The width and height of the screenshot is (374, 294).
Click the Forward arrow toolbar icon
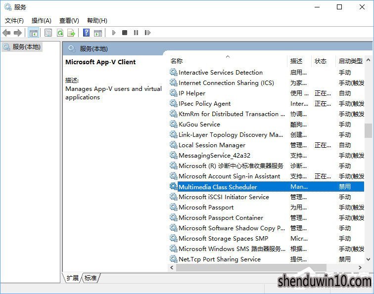[x=18, y=33]
